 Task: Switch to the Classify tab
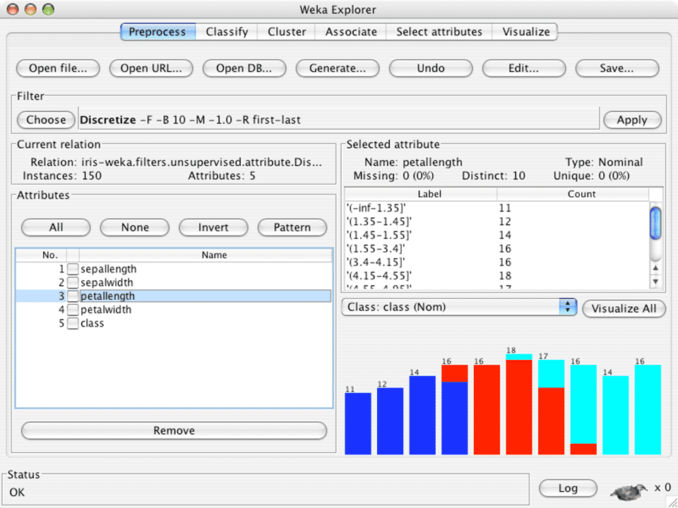pos(227,32)
